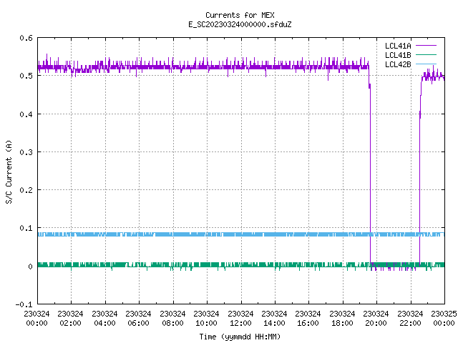This screenshot has height=343, width=458.
Task: Click the y-axis tick value -0.1
Action: coord(24,304)
